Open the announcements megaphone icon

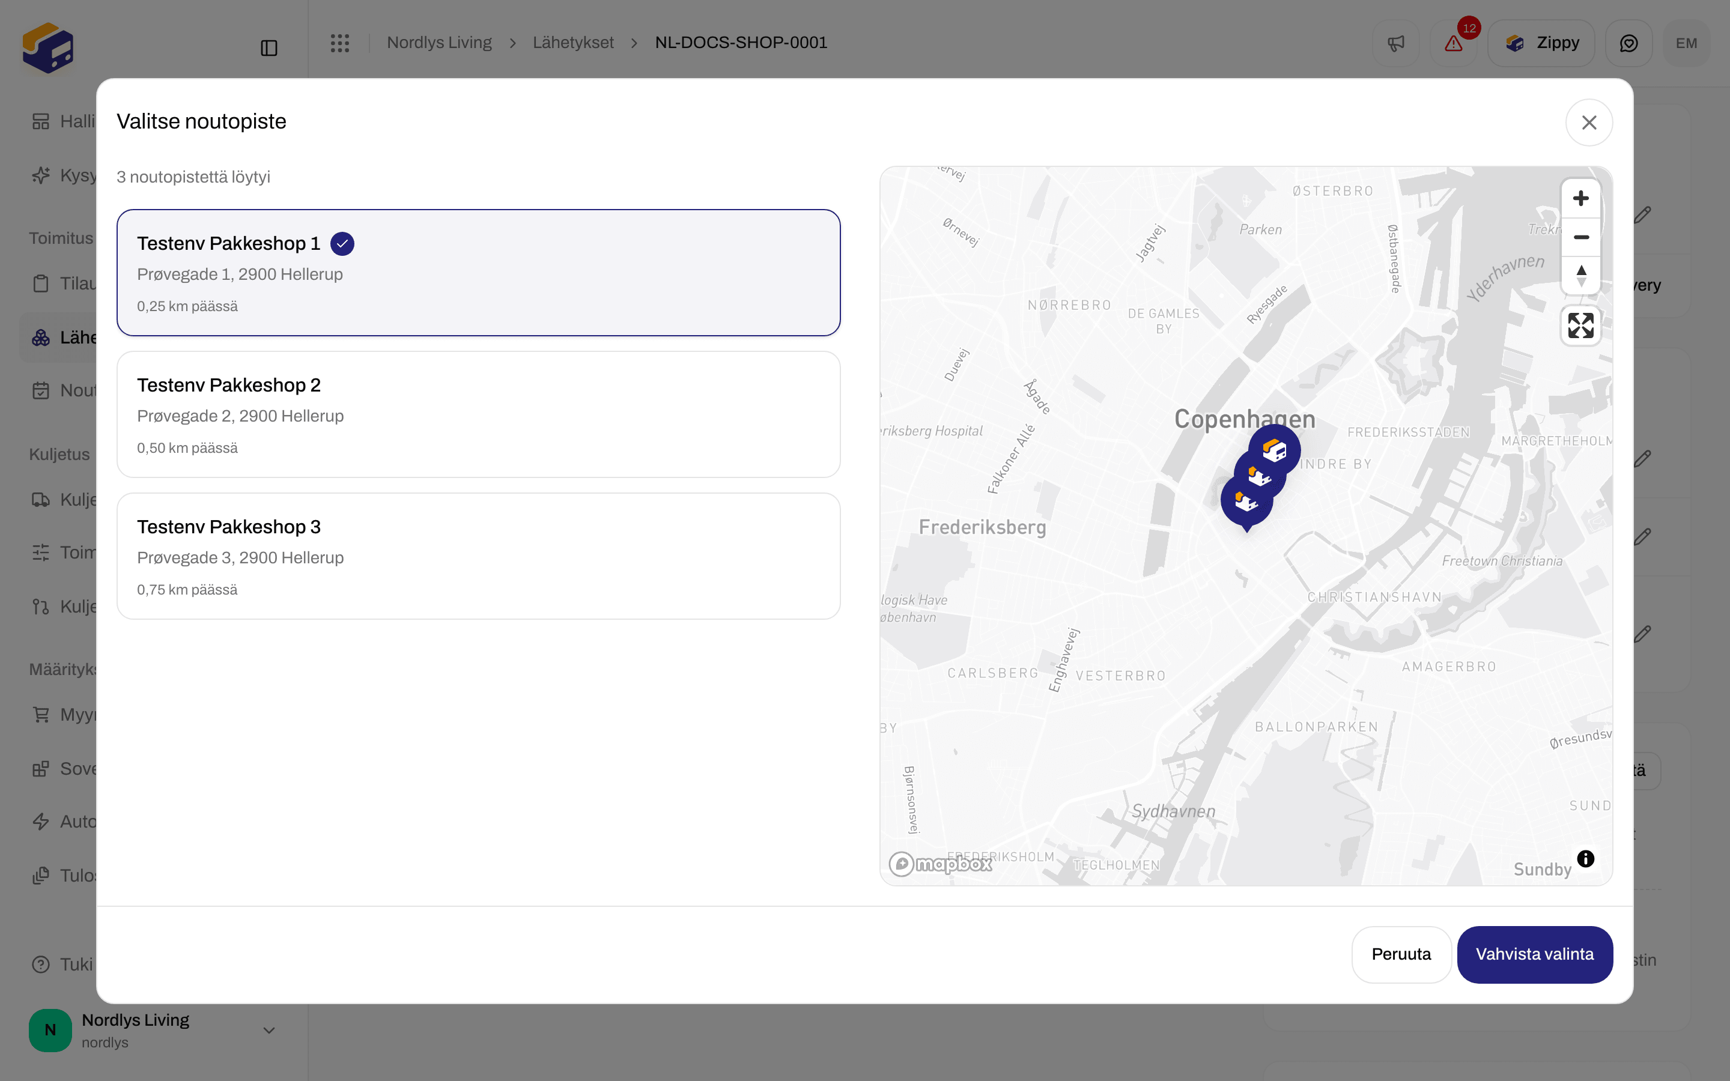pos(1395,43)
